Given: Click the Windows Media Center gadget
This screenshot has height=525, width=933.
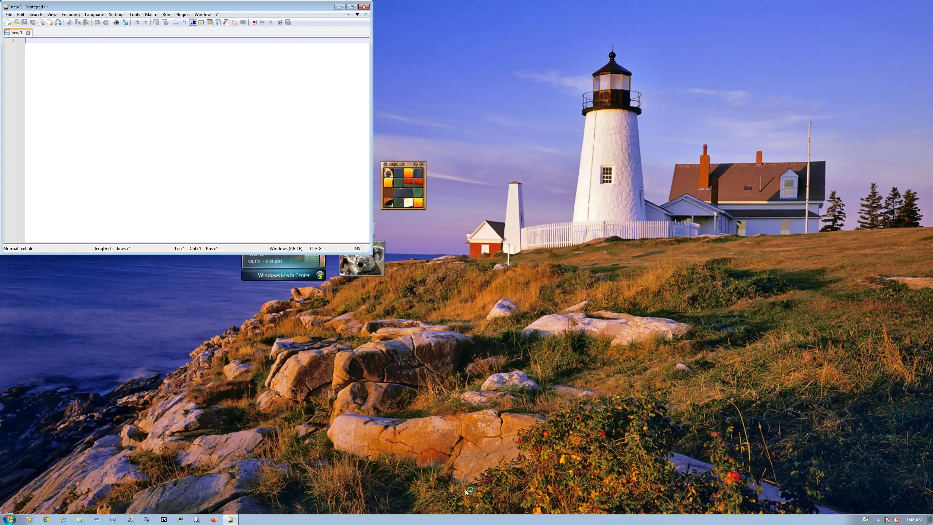Looking at the screenshot, I should pos(284,275).
